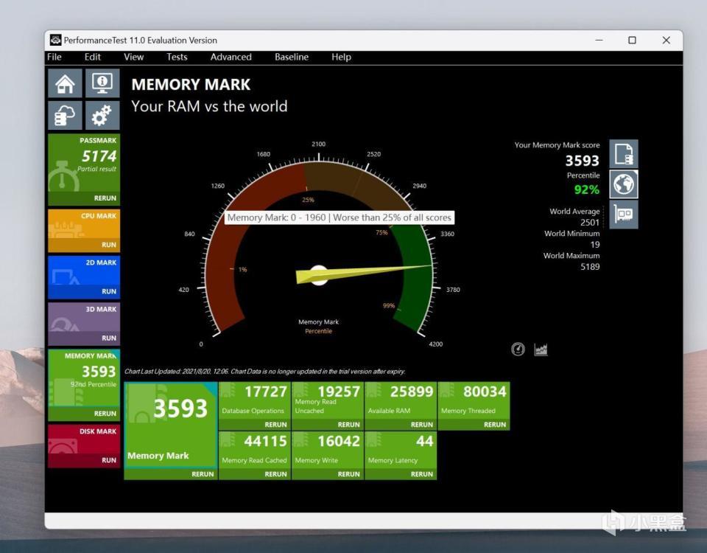The image size is (707, 553).
Task: Click the Chart Last Updated notice text
Action: 264,372
